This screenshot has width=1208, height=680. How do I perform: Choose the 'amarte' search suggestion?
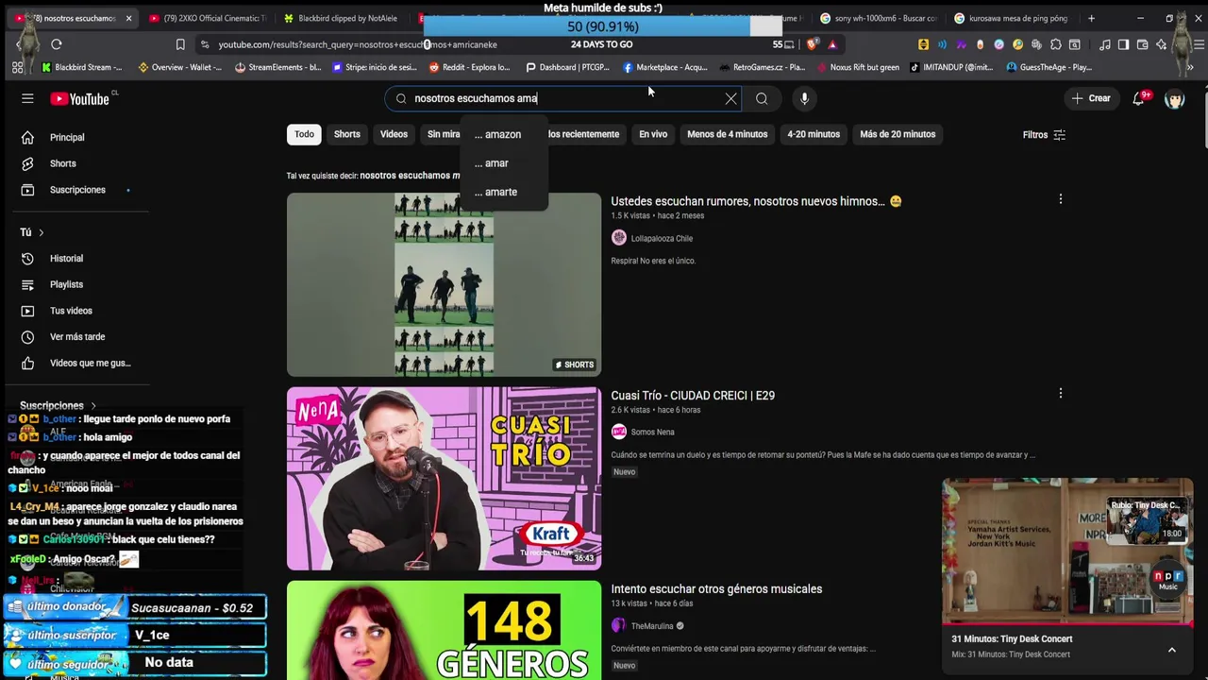click(501, 192)
